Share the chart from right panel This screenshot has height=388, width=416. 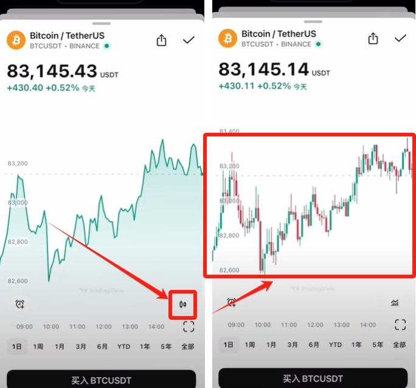click(373, 38)
